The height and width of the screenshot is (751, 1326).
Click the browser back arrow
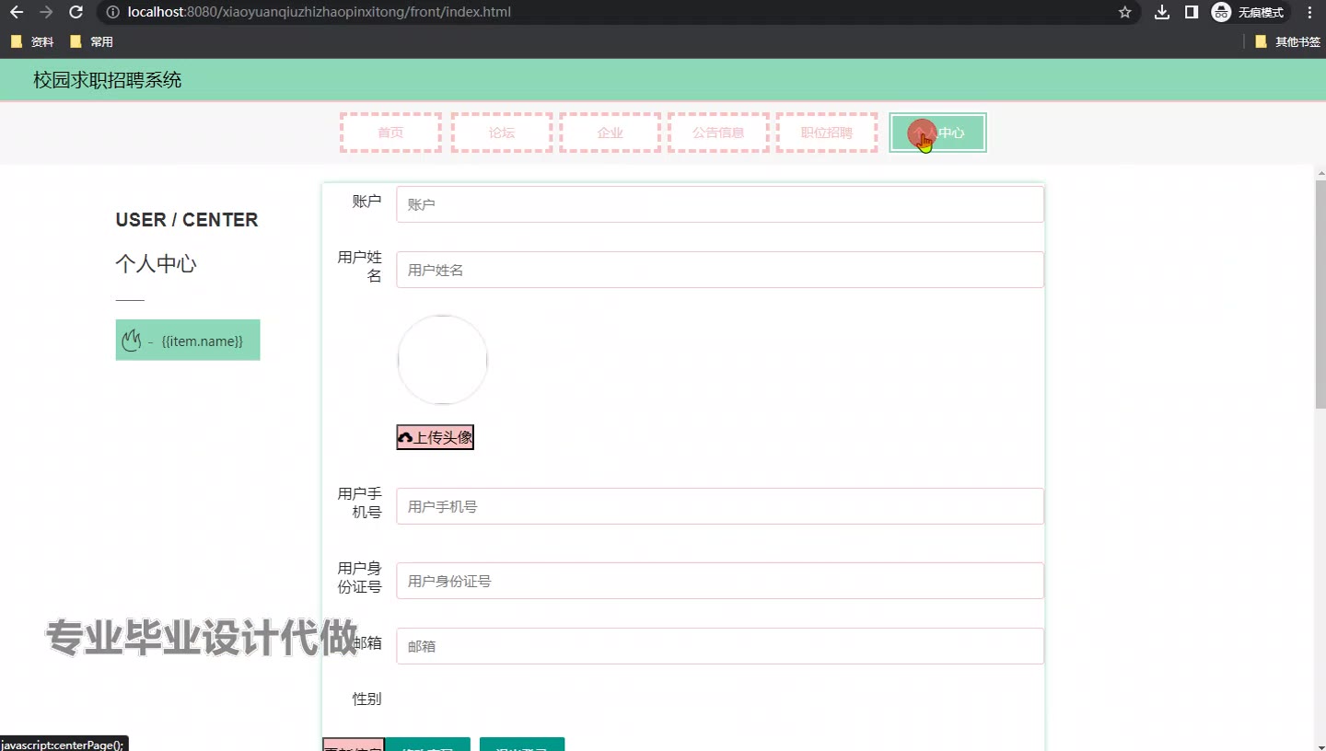point(17,12)
